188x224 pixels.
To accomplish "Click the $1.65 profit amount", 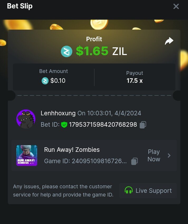I will (92, 51).
